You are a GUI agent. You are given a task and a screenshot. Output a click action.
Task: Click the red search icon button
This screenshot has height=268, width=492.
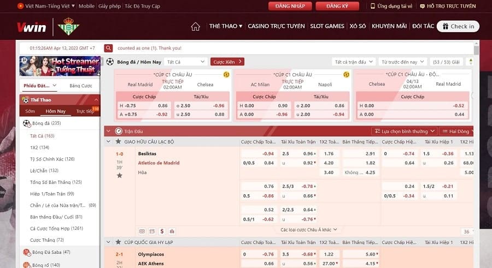[108, 48]
